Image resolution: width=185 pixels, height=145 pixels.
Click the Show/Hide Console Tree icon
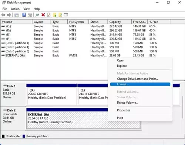16,15
